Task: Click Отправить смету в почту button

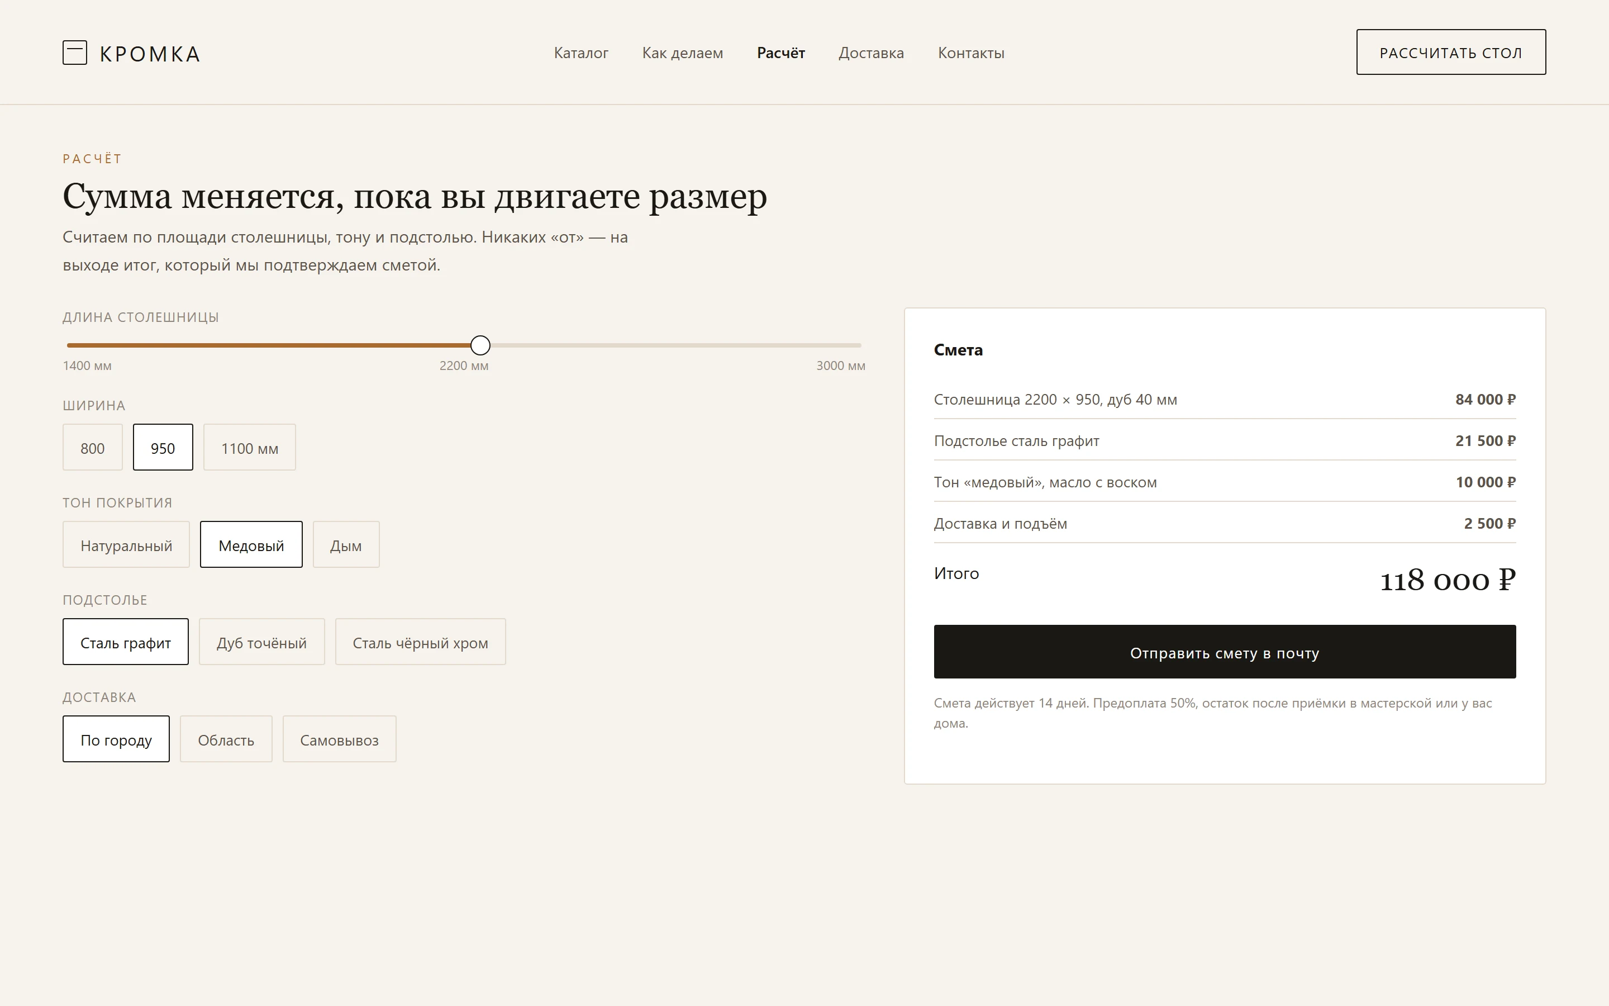Action: (1225, 652)
